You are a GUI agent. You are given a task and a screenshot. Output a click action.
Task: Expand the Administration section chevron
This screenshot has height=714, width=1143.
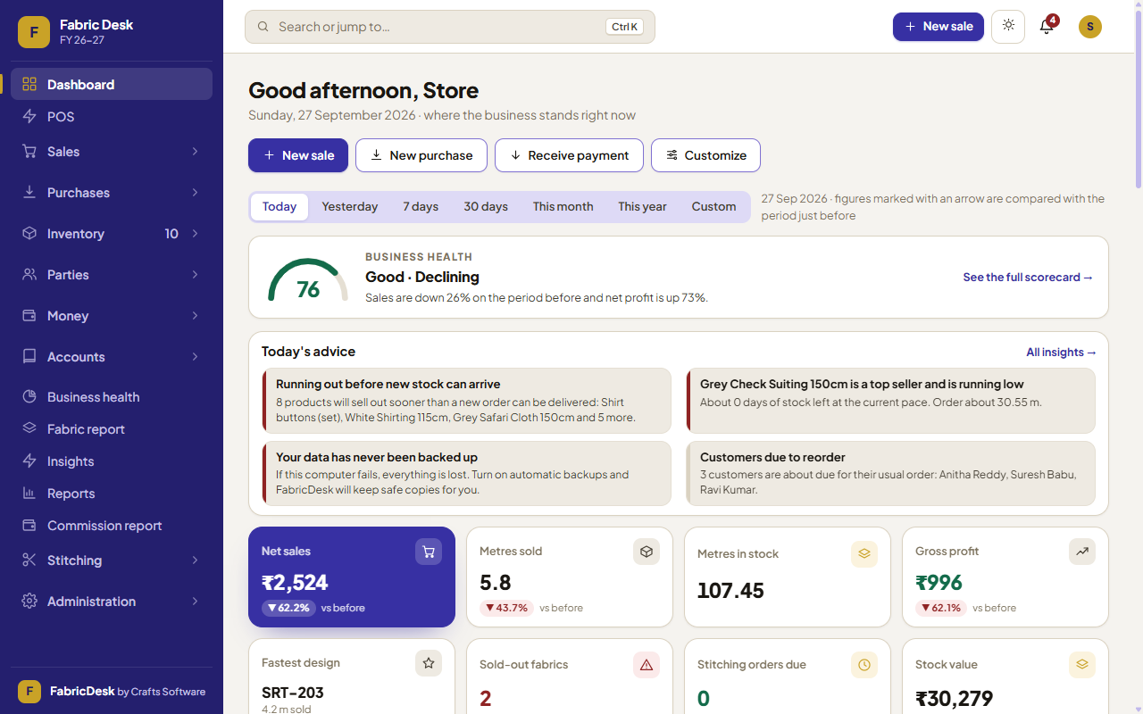[195, 602]
